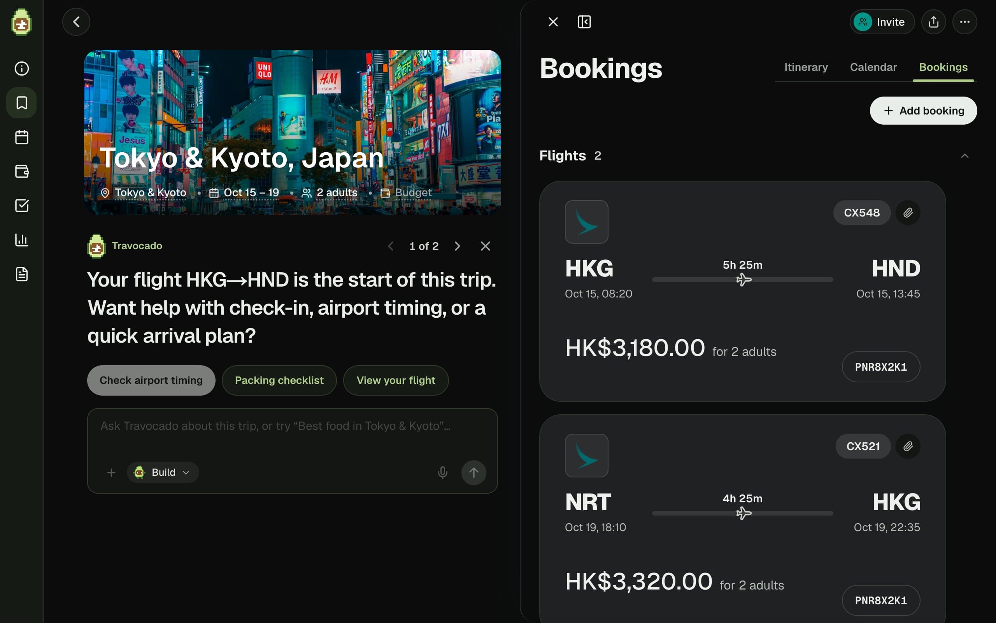
Task: Open the Build mode dropdown
Action: point(163,472)
